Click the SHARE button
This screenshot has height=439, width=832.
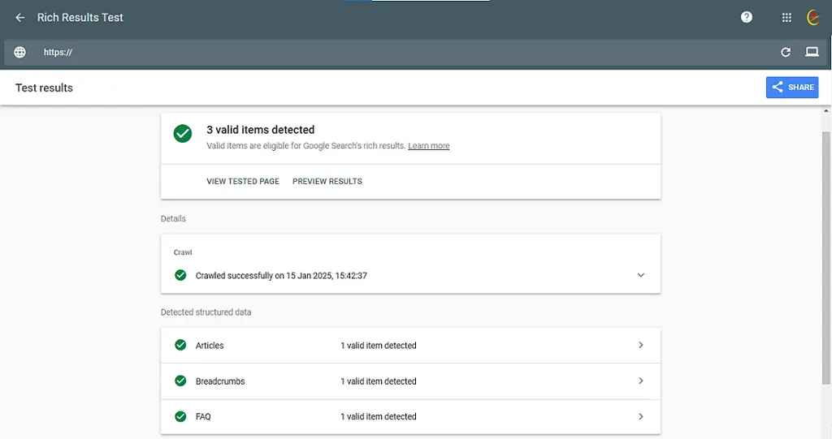click(792, 88)
